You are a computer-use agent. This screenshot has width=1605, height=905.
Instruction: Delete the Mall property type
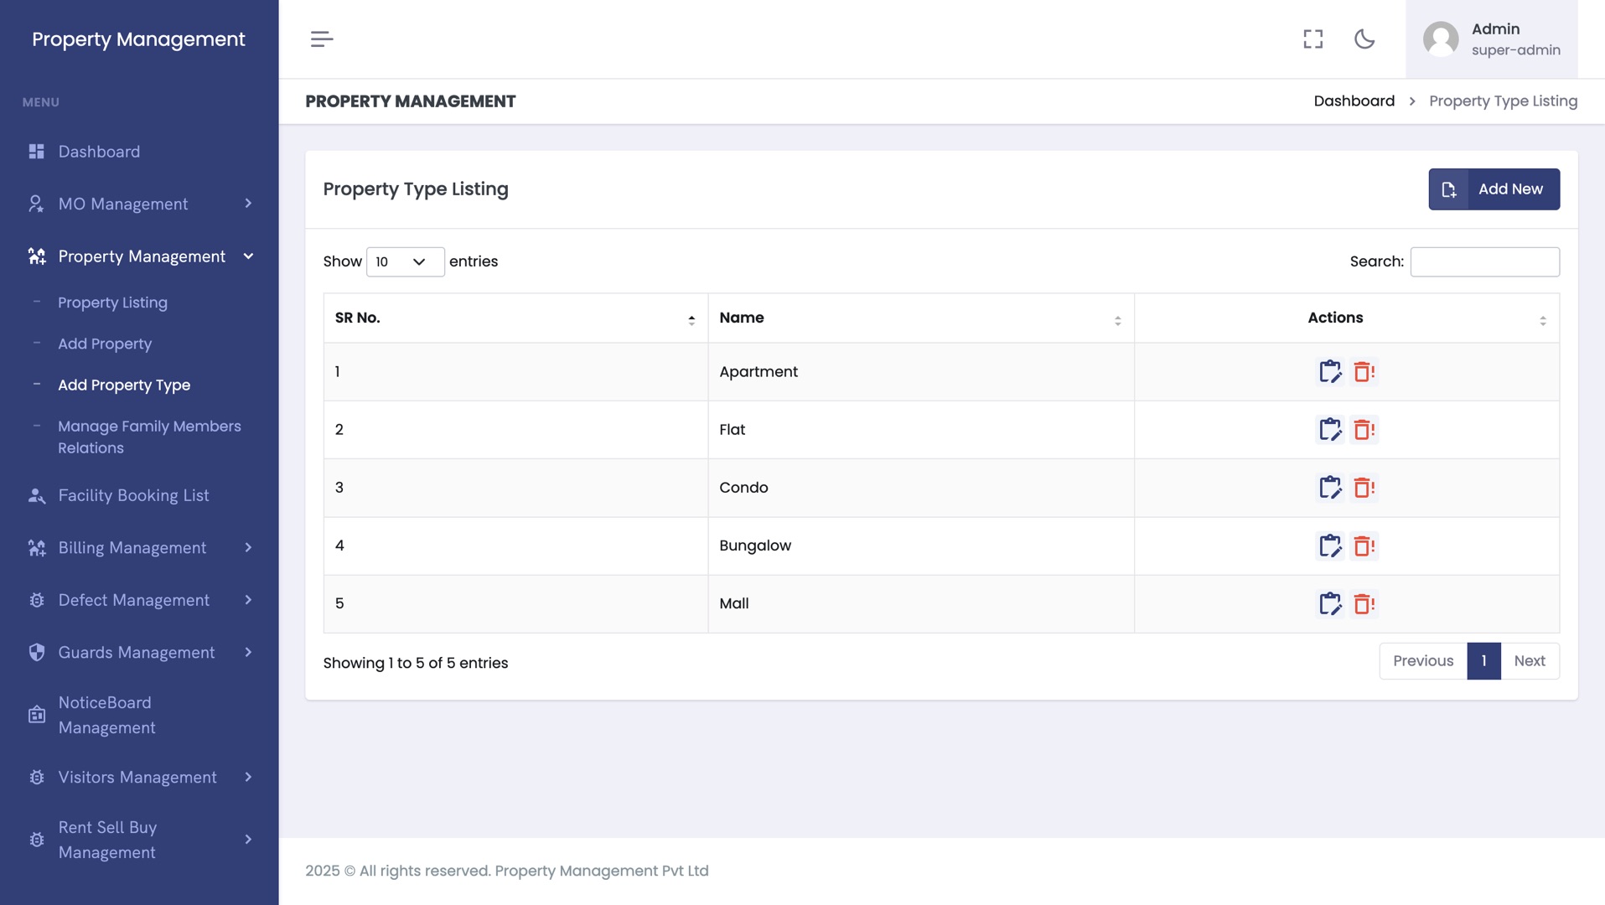[1364, 603]
